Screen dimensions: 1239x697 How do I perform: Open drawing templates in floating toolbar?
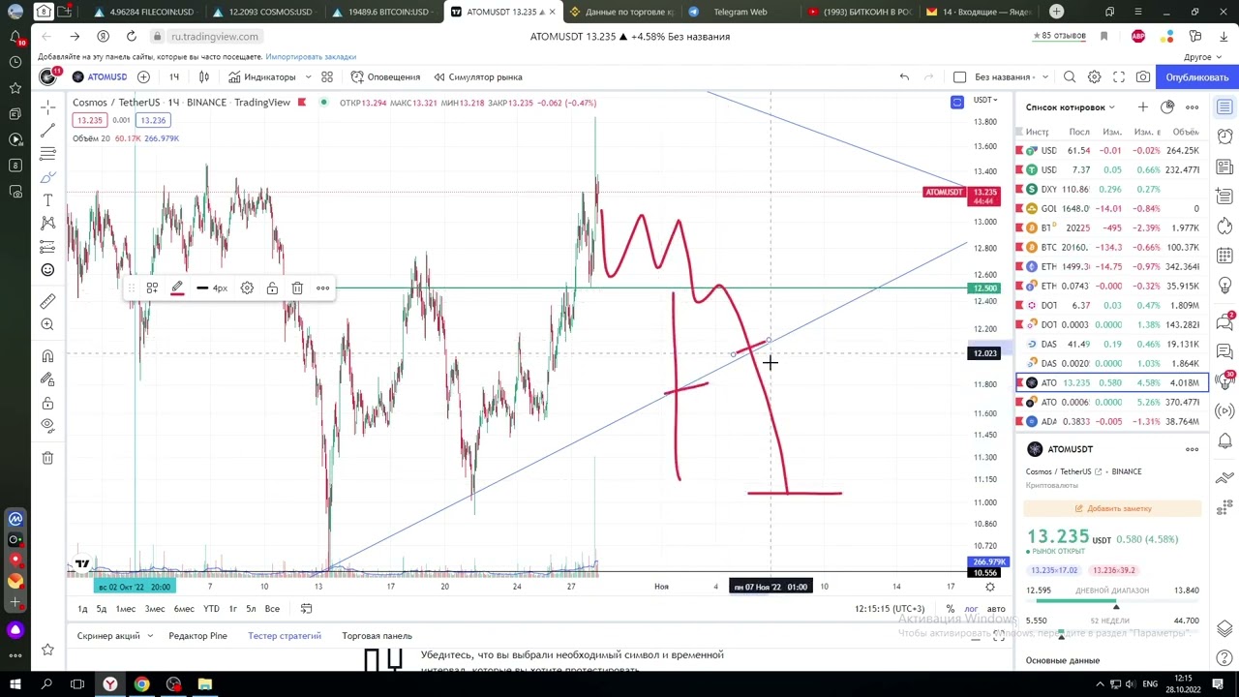152,288
